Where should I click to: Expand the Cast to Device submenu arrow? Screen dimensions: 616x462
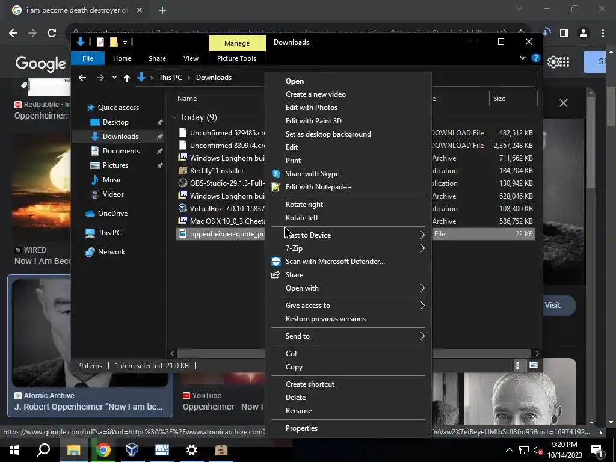[422, 235]
